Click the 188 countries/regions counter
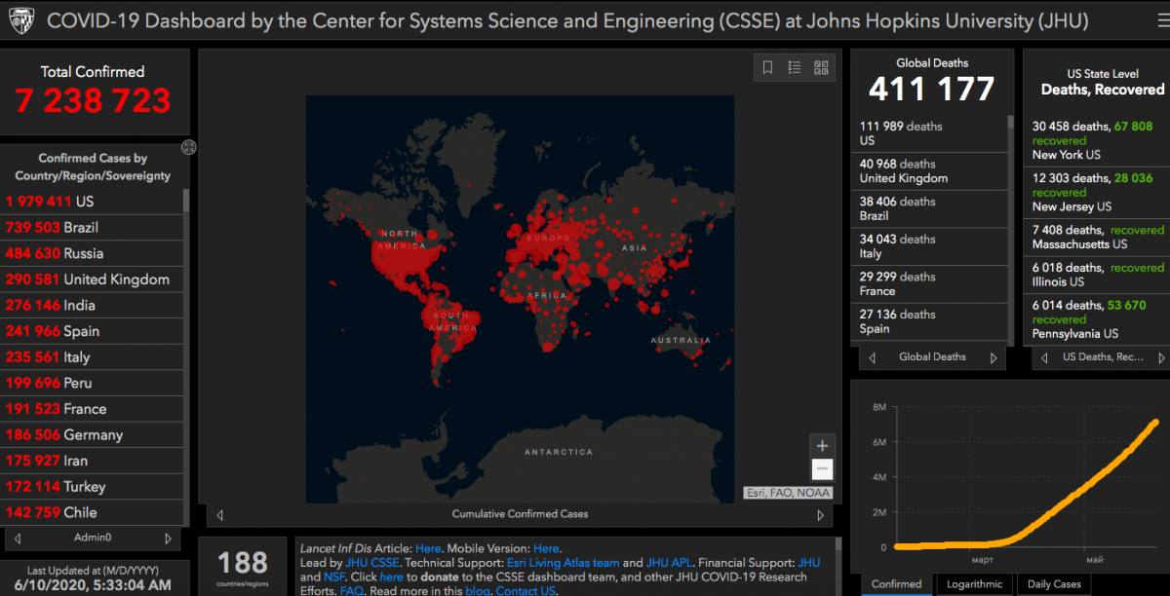 click(x=243, y=562)
